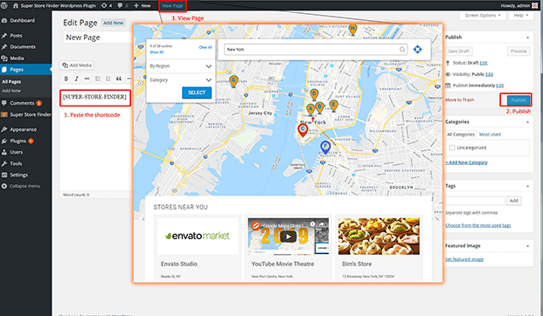
Task: Select the red map marker C
Action: coord(303,130)
